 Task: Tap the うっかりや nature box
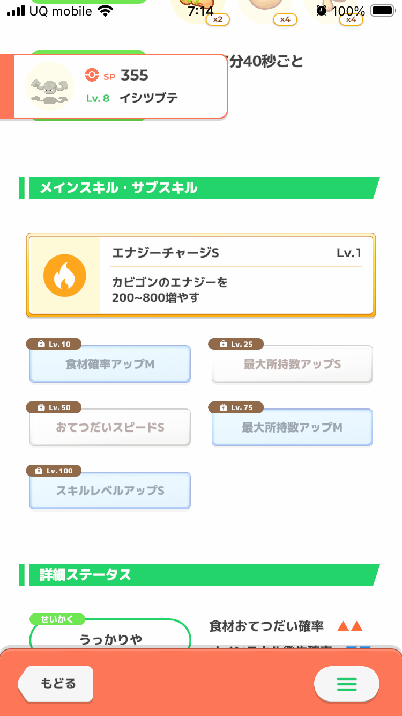pyautogui.click(x=110, y=639)
